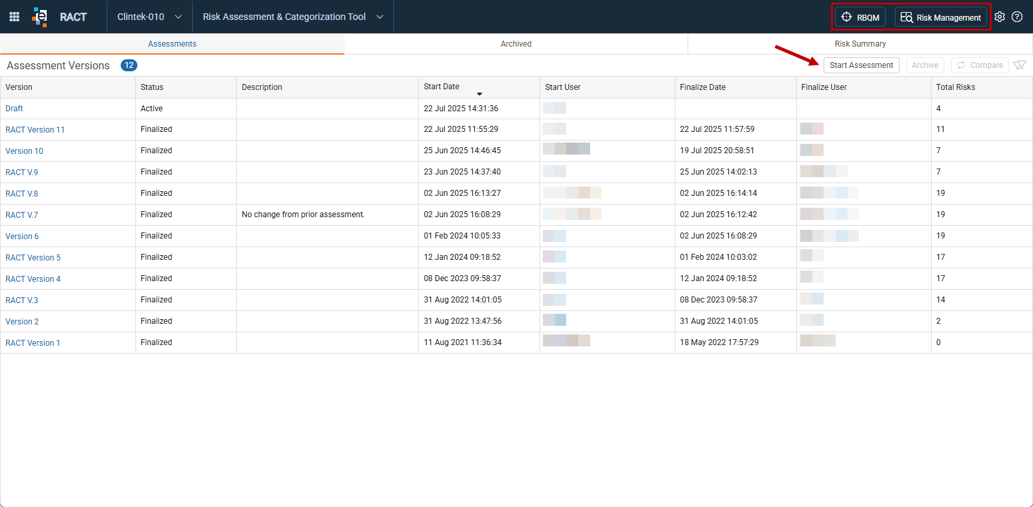1033x507 pixels.
Task: Select "No change from prior assessment." description
Action: tap(303, 215)
